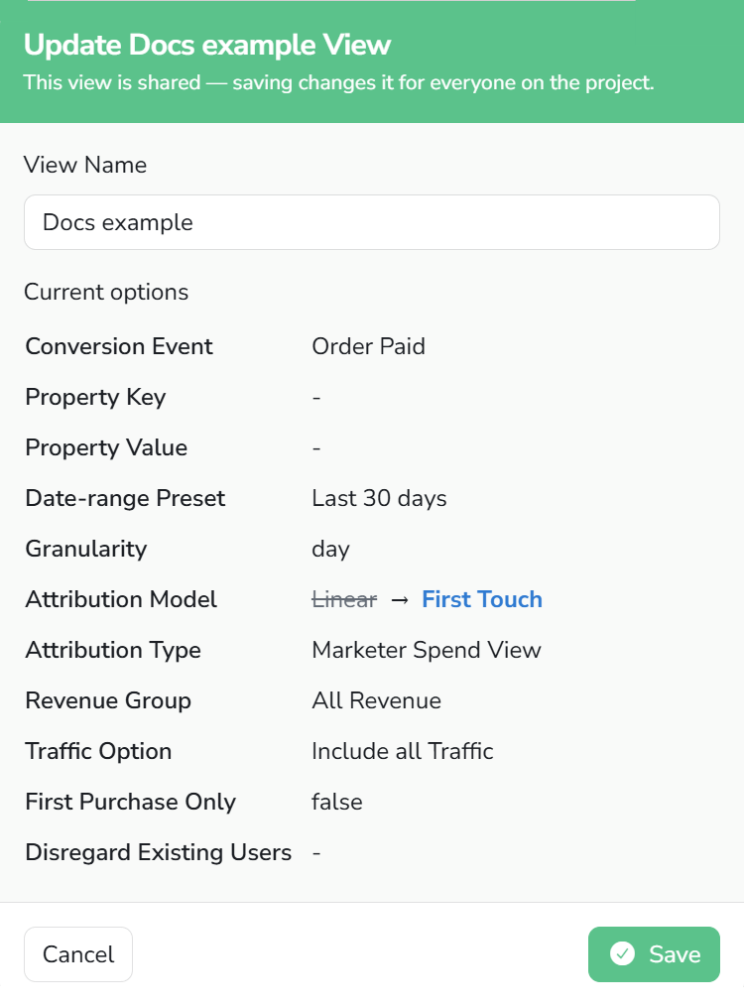Click the 'View Name' field label
744x1006 pixels.
point(85,165)
